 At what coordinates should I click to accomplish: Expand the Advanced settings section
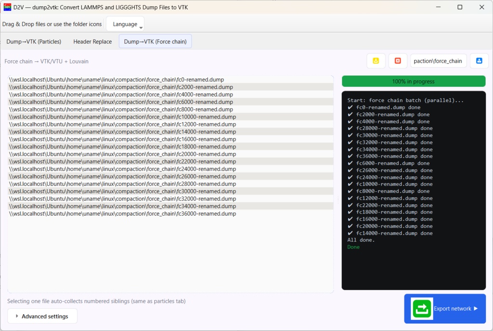tap(42, 316)
